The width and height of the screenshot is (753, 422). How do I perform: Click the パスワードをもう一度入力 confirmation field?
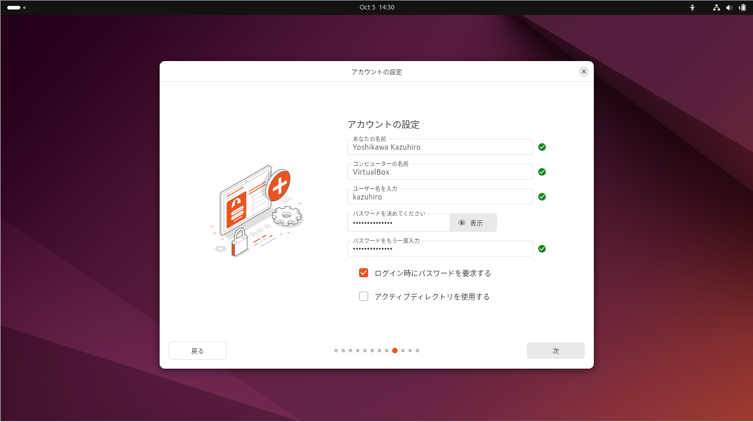[440, 249]
